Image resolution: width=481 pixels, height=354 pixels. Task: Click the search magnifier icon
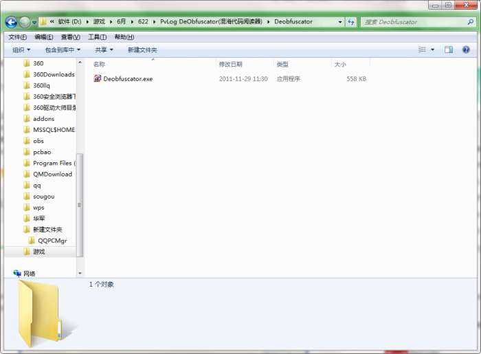coord(470,22)
